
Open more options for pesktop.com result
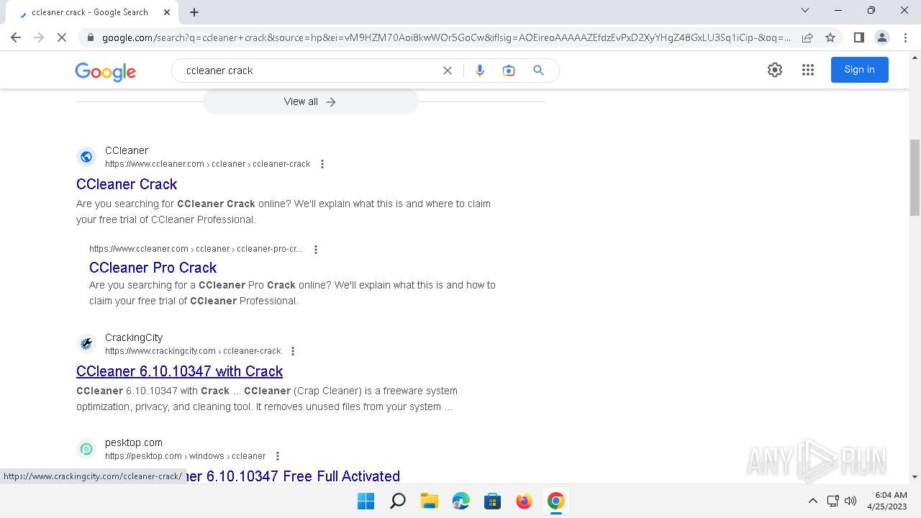278,456
